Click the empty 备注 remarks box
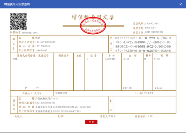The image size is (186, 133). (x=145, y=105)
